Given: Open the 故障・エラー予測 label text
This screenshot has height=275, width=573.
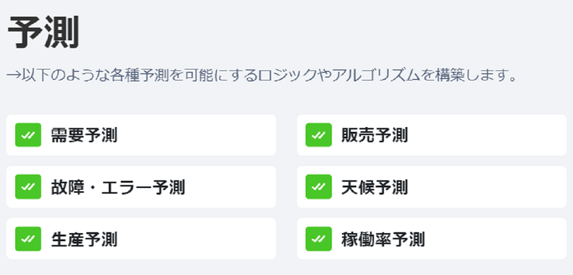Looking at the screenshot, I should [118, 187].
